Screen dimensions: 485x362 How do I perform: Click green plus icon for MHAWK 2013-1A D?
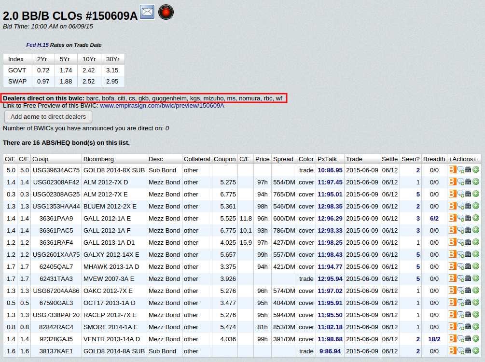[476, 267]
